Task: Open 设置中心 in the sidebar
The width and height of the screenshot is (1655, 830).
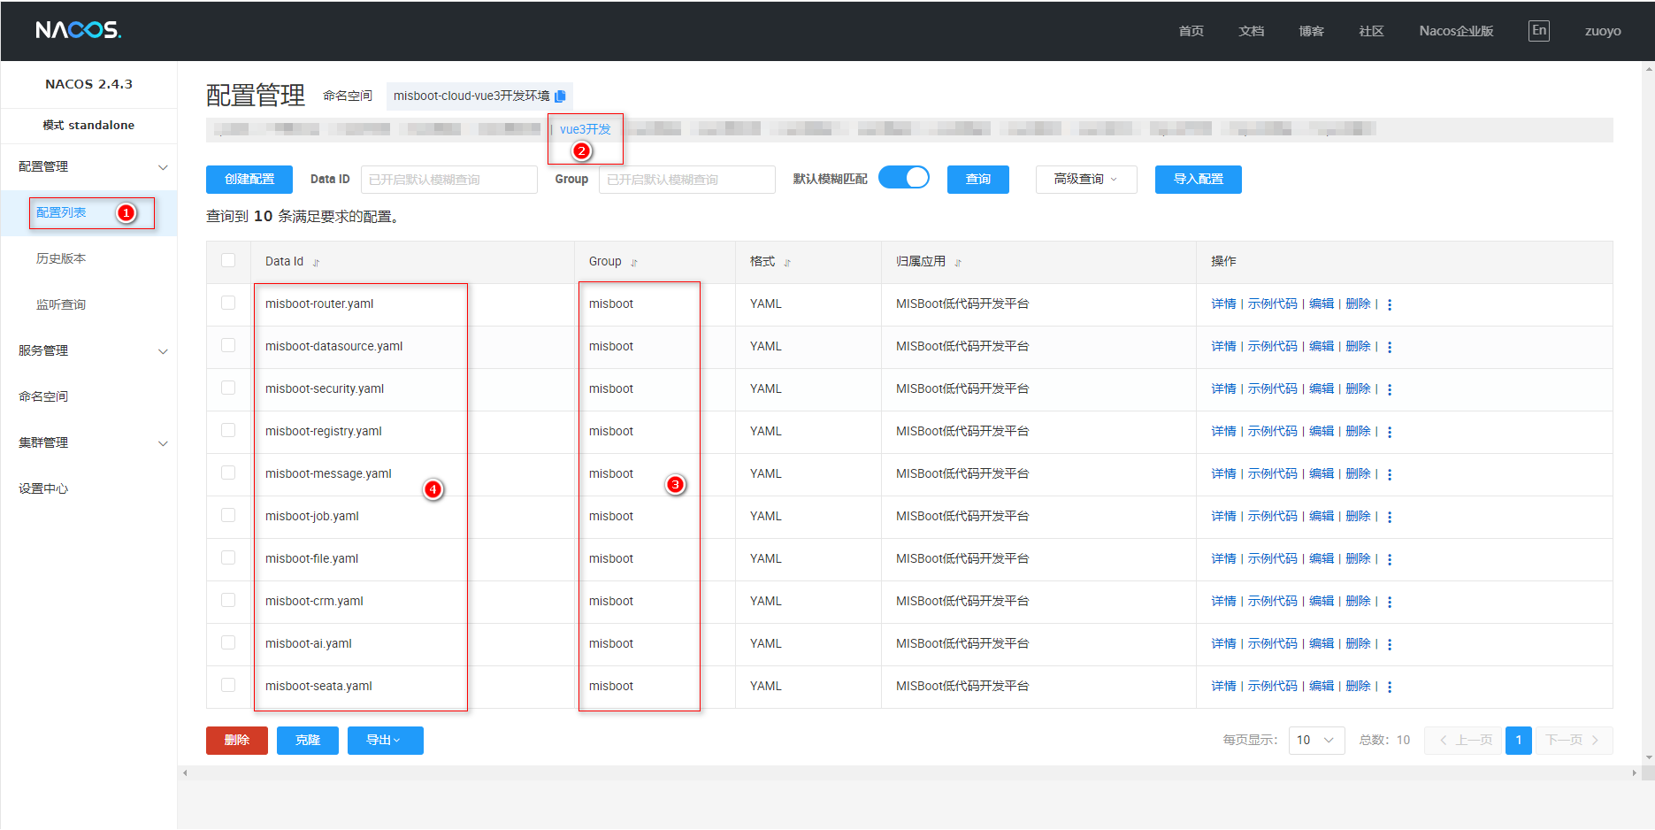Action: coord(43,488)
